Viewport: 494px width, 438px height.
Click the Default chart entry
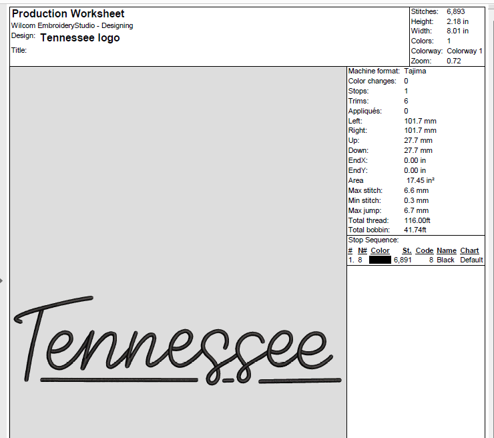471,260
